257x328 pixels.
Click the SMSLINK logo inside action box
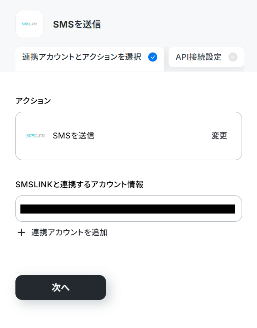36,136
